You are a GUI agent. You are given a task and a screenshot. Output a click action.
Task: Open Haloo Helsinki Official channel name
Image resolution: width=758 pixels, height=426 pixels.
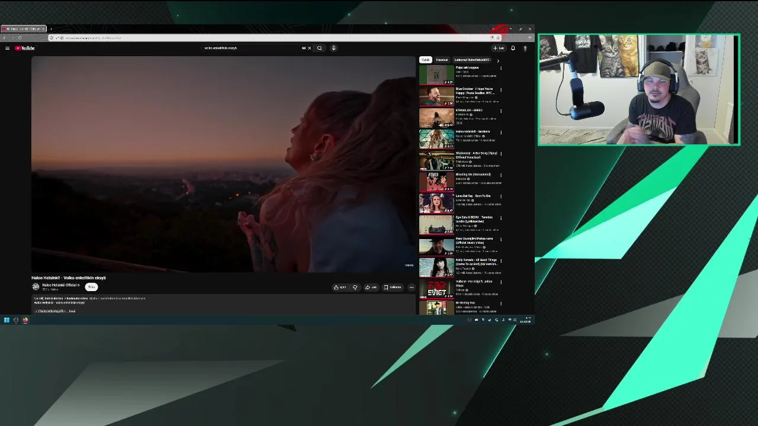tap(60, 285)
